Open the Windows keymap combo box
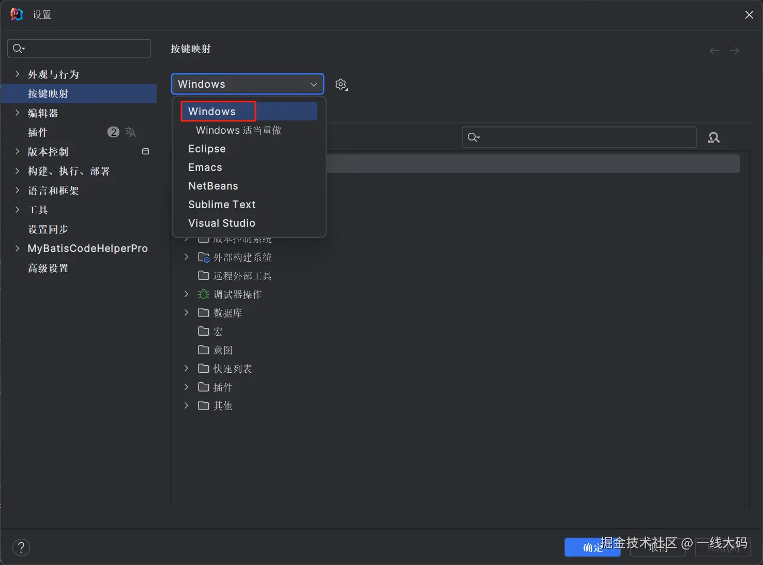 click(248, 84)
